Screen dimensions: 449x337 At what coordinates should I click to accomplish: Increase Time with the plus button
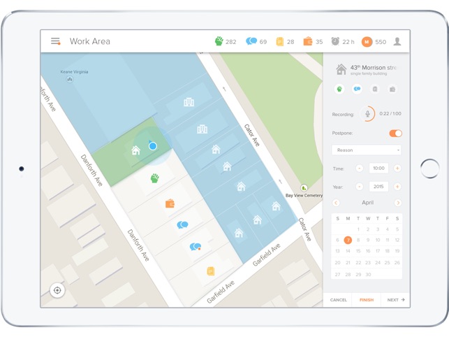coord(397,168)
